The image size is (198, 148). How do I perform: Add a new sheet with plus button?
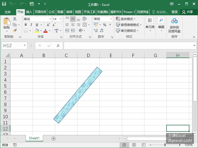(54, 139)
